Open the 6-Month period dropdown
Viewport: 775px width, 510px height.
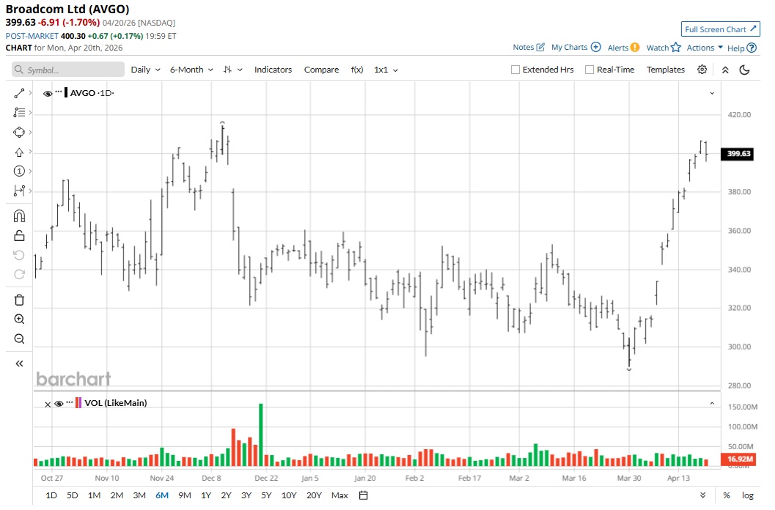point(192,70)
